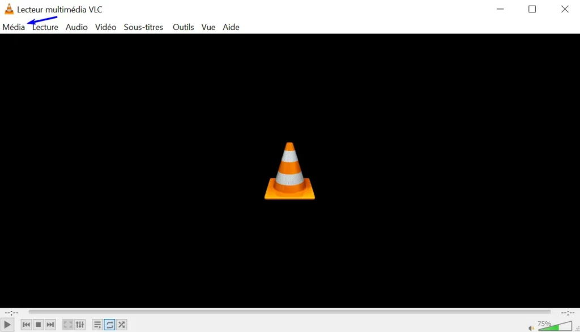Skip to next media item
Viewport: 580px width, 332px height.
coord(50,324)
